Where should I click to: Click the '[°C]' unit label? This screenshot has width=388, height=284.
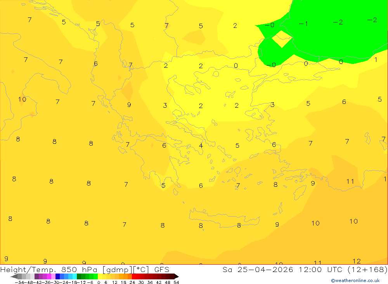click(x=141, y=270)
